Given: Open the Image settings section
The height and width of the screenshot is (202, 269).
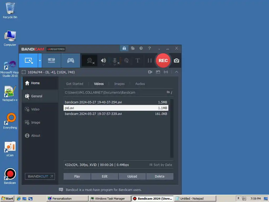Looking at the screenshot, I should (40, 123).
